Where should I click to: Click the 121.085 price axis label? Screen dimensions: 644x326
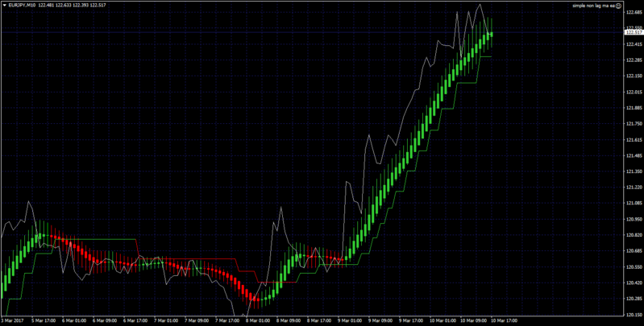coord(634,204)
